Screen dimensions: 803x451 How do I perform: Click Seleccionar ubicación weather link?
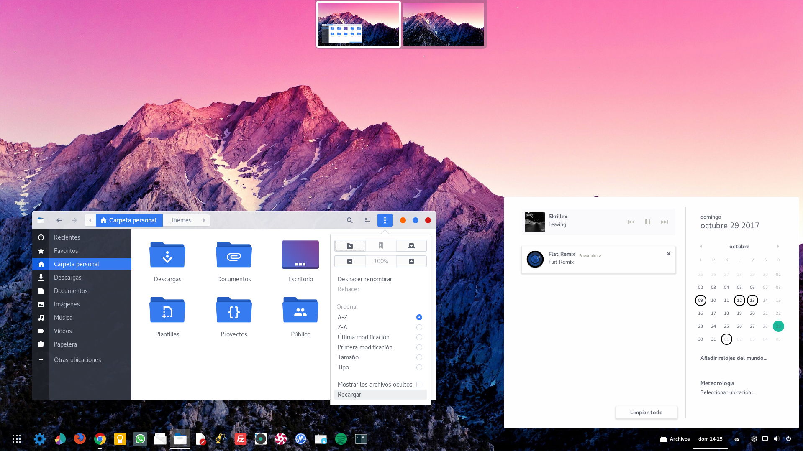pyautogui.click(x=727, y=392)
